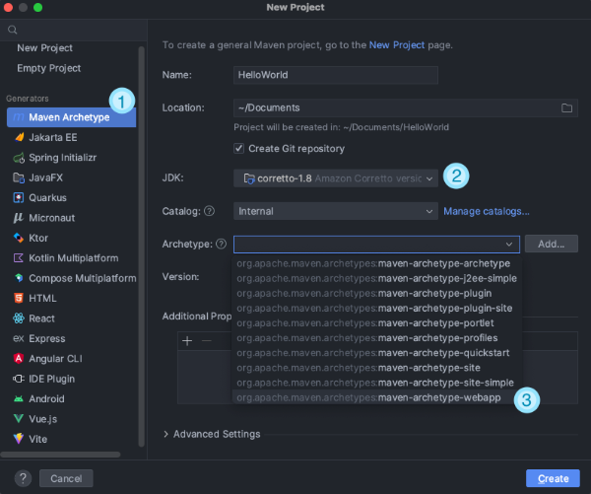Select the Maven Archetype generator icon
This screenshot has width=591, height=494.
click(19, 117)
